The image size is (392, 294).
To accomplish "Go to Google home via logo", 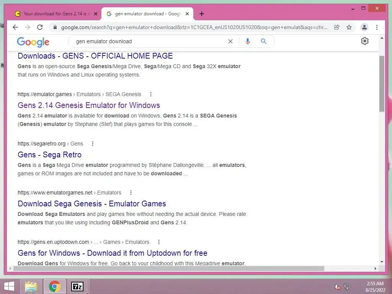I will pos(33,42).
